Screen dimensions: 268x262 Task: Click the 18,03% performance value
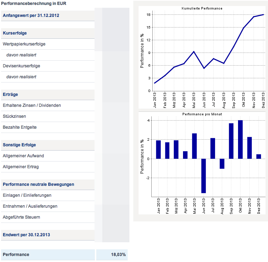(x=118, y=255)
